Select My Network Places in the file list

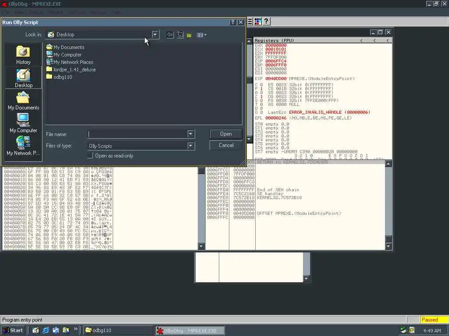tap(70, 62)
